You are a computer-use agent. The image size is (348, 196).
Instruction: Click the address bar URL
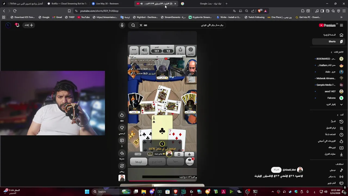coord(99,11)
